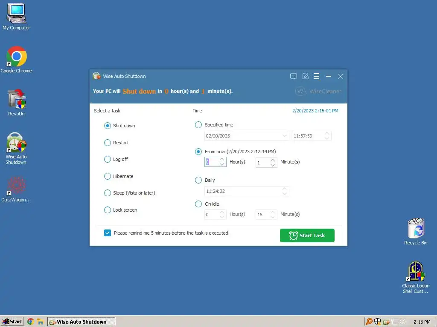Open the hamburger menu in Wise Auto Shutdown
The width and height of the screenshot is (437, 327).
pos(317,76)
